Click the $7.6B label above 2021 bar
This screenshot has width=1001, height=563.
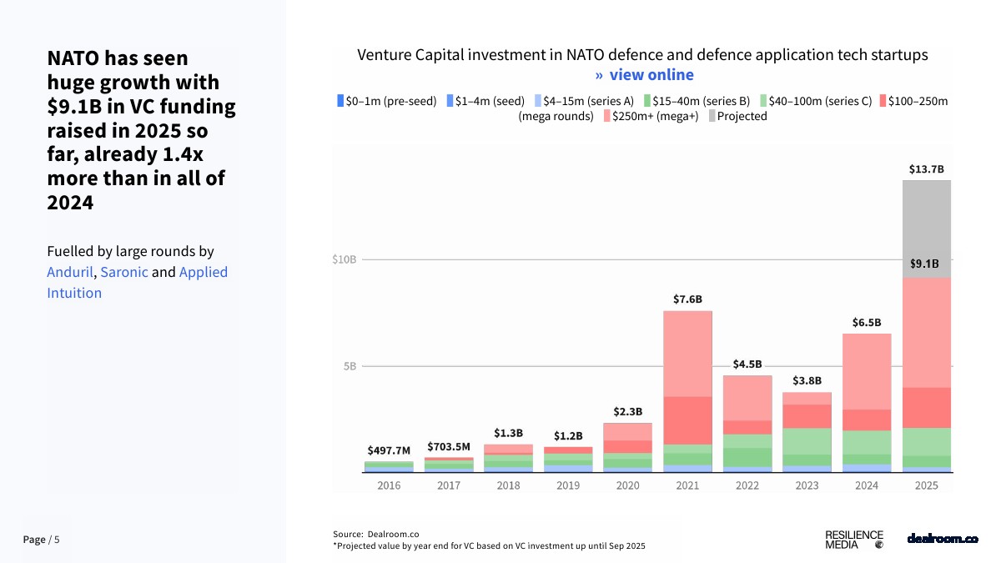tap(687, 299)
